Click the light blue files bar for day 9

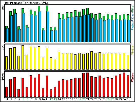click(x=40, y=27)
